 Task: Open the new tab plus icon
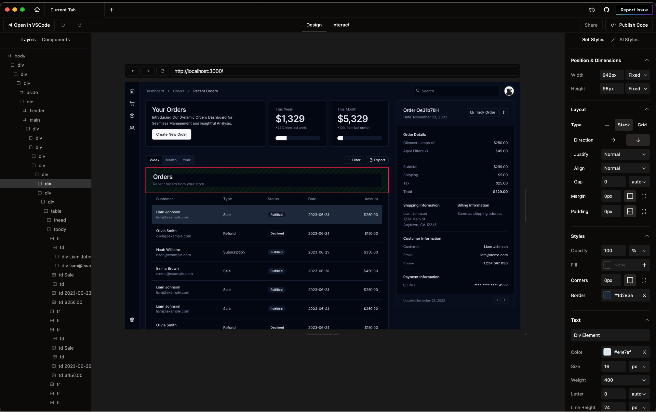point(111,10)
